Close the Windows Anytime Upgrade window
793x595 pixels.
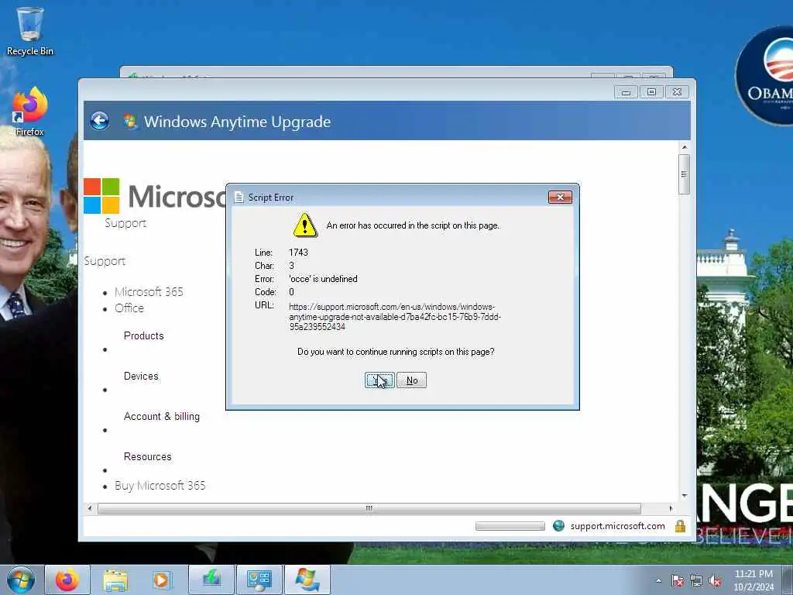point(677,92)
